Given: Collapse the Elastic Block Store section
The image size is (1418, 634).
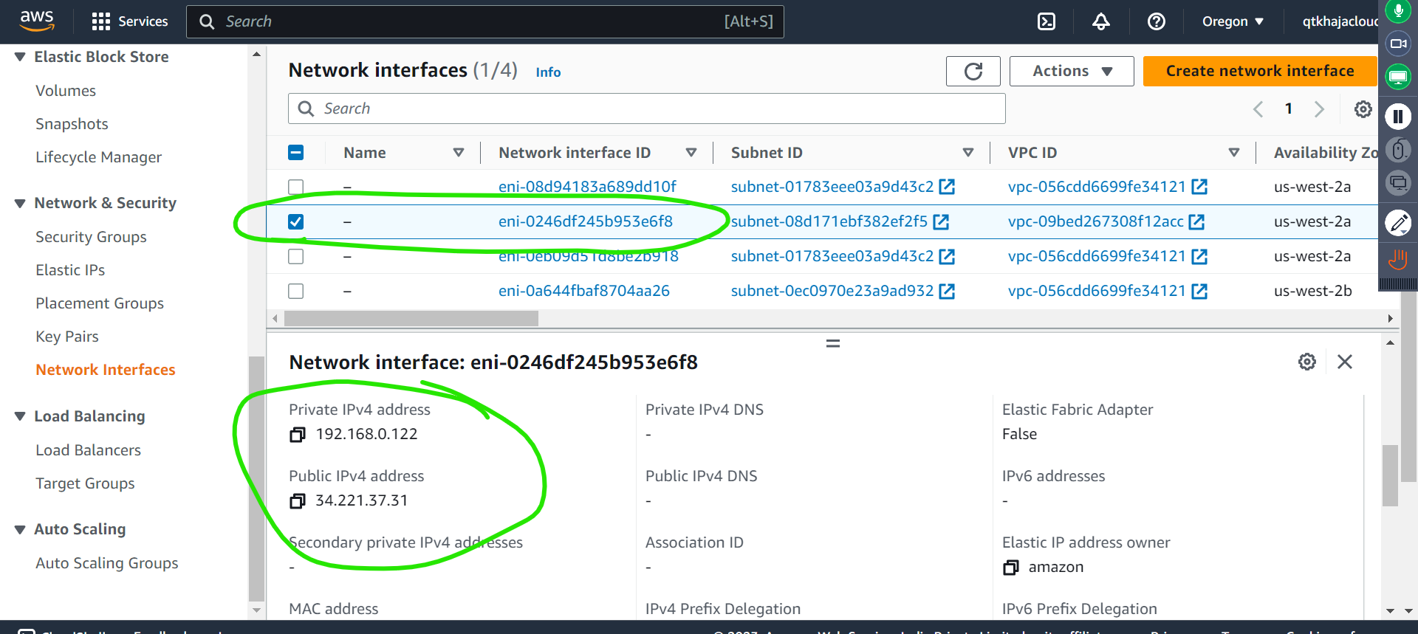Looking at the screenshot, I should click(x=20, y=57).
